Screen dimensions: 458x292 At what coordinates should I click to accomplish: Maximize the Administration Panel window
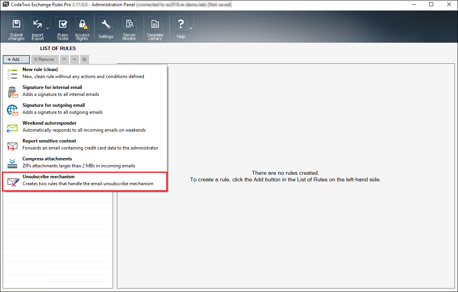coord(431,4)
